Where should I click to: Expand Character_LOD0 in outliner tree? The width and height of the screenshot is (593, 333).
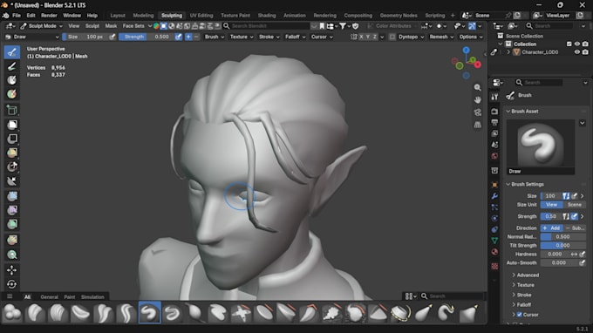[508, 52]
